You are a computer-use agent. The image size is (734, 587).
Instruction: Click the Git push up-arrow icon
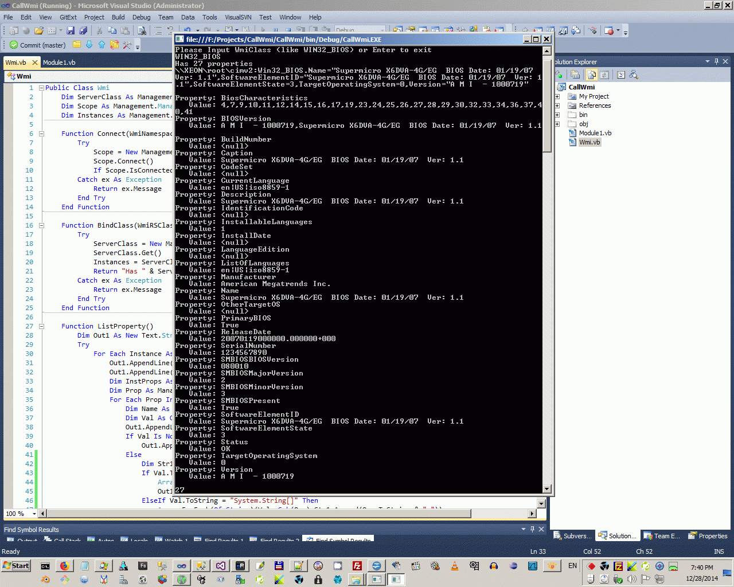pyautogui.click(x=101, y=45)
